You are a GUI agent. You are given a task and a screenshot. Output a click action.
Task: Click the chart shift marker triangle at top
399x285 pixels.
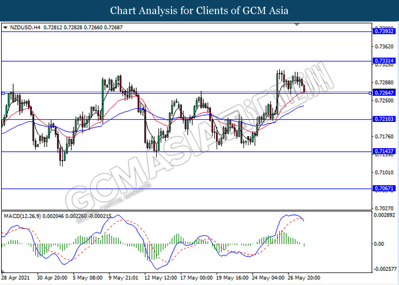pos(297,25)
